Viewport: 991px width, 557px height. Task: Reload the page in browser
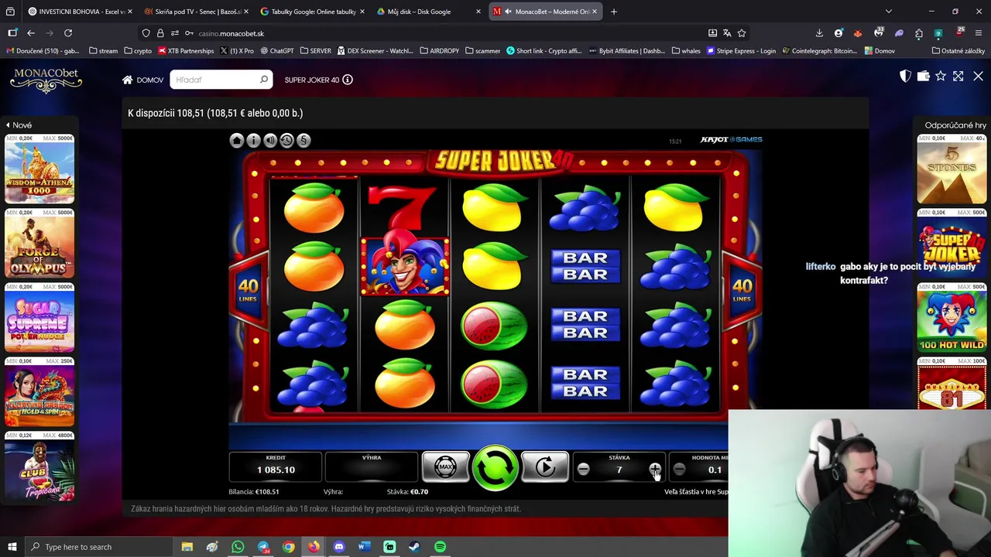coord(68,33)
